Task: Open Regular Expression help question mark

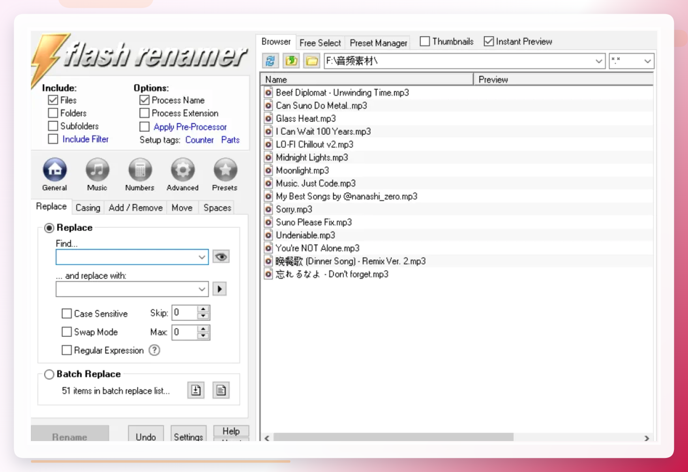Action: [x=154, y=350]
